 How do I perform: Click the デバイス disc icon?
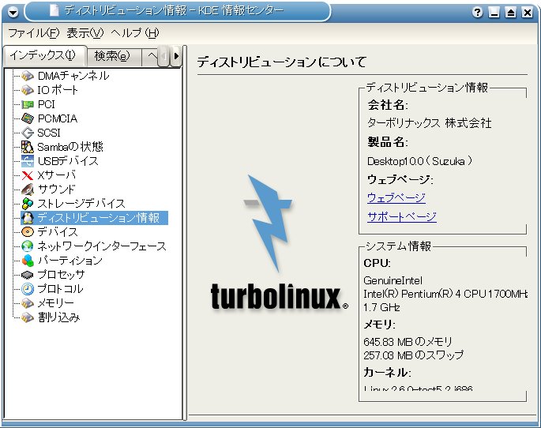point(28,231)
